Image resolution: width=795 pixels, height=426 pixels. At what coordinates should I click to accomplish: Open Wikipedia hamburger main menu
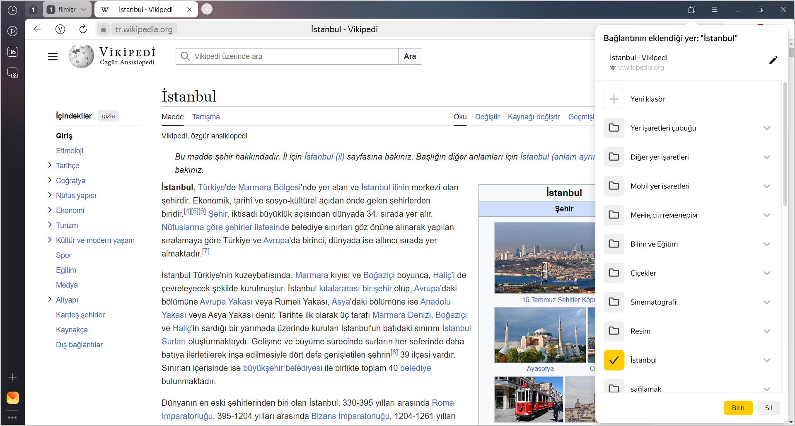tap(53, 56)
